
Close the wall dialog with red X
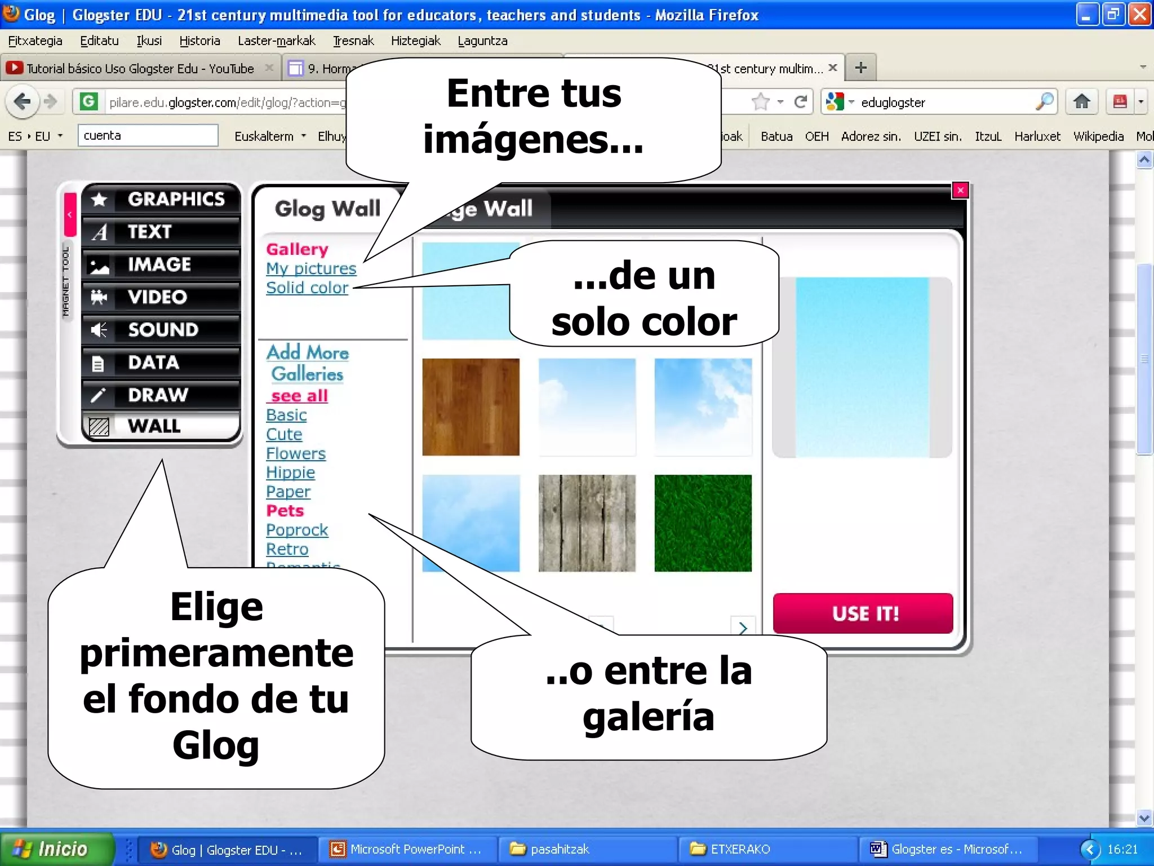click(960, 191)
